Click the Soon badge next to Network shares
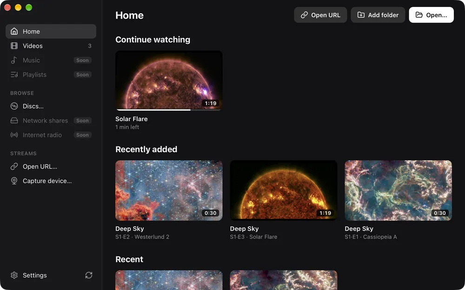The image size is (465, 290). click(82, 121)
